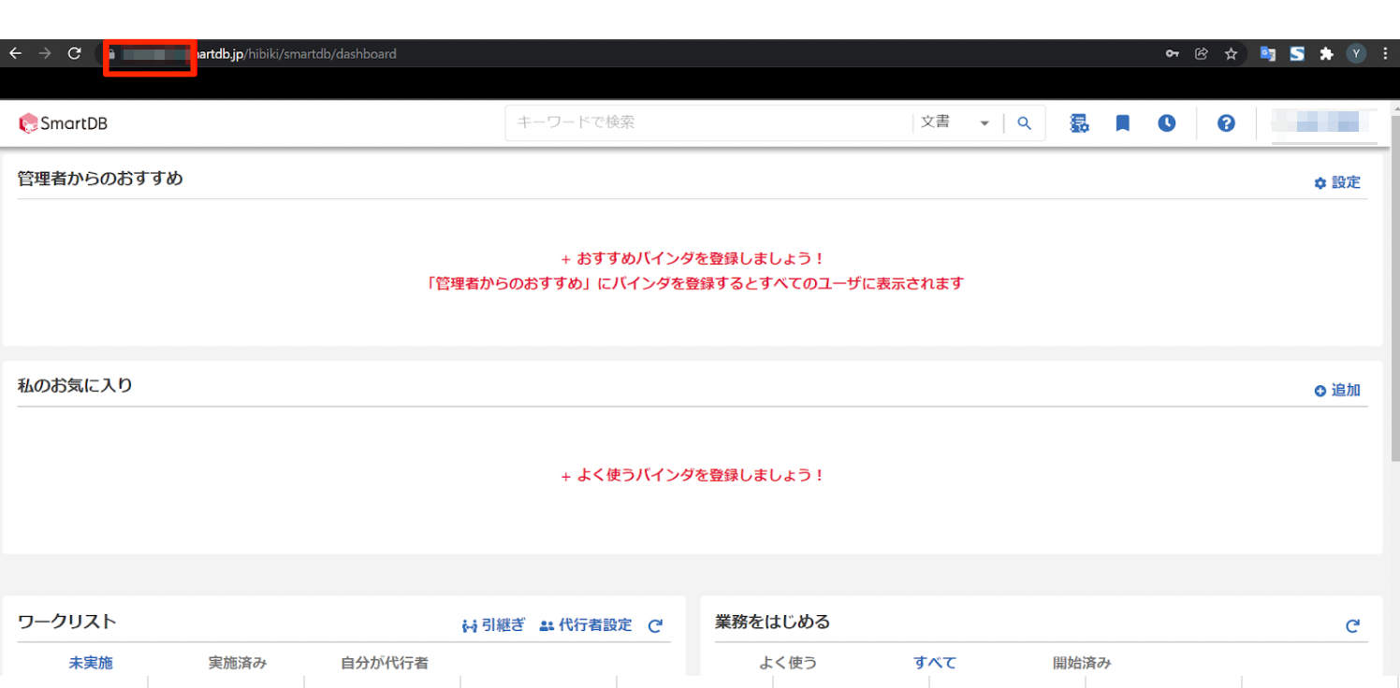Screen dimensions: 1400x688
Task: Refresh the 業務をはじめる panel
Action: coord(1352,625)
